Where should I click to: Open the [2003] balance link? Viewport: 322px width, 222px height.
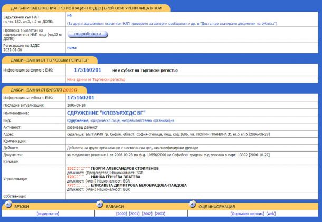pos(160,214)
